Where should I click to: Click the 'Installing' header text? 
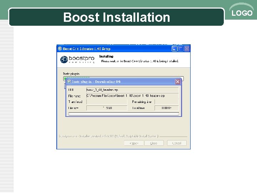[x=106, y=56]
